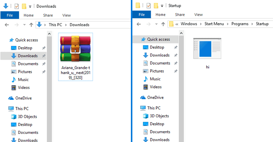Click 'Downloads' breadcrumb in the address bar
Screen dimensions: 273x142
pos(79,25)
